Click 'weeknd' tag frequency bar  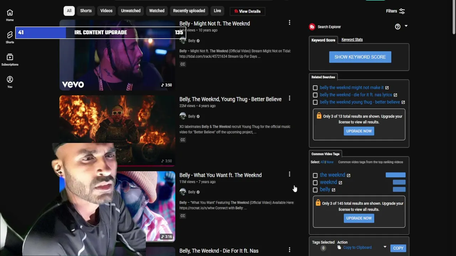(399, 182)
